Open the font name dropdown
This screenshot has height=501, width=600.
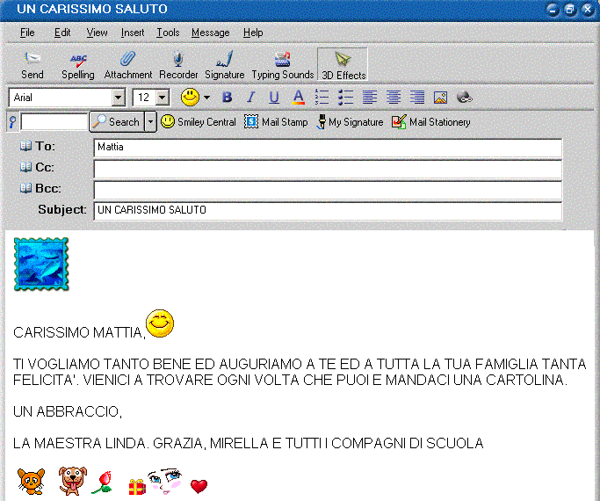[x=119, y=98]
